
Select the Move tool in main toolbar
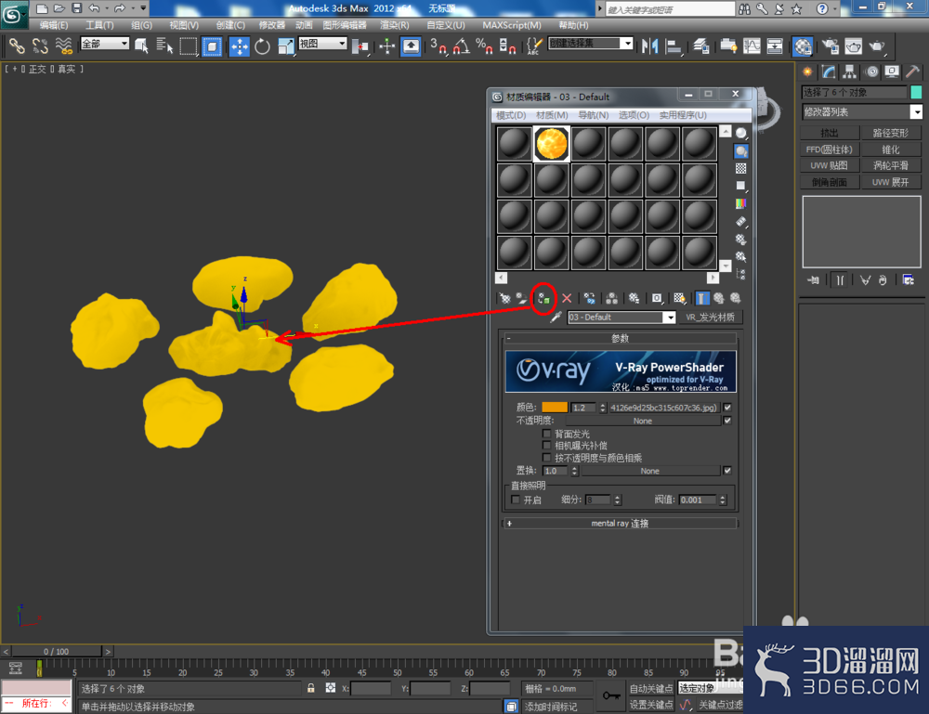(240, 46)
